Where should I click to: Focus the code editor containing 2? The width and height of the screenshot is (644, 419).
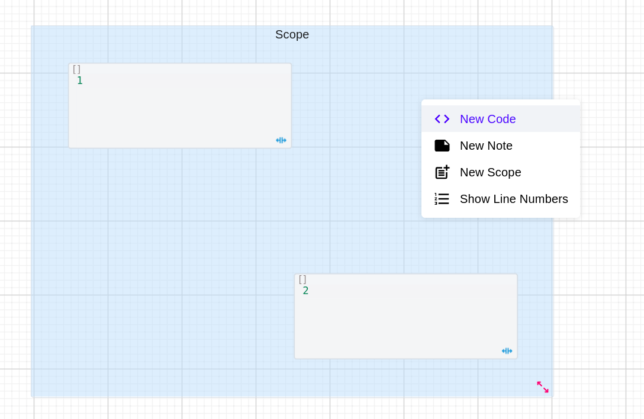click(406, 316)
